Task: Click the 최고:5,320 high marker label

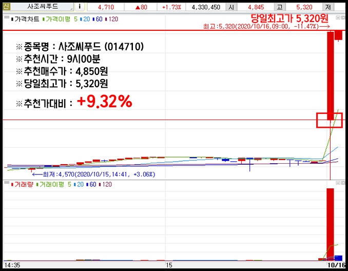Action: pyautogui.click(x=266, y=26)
